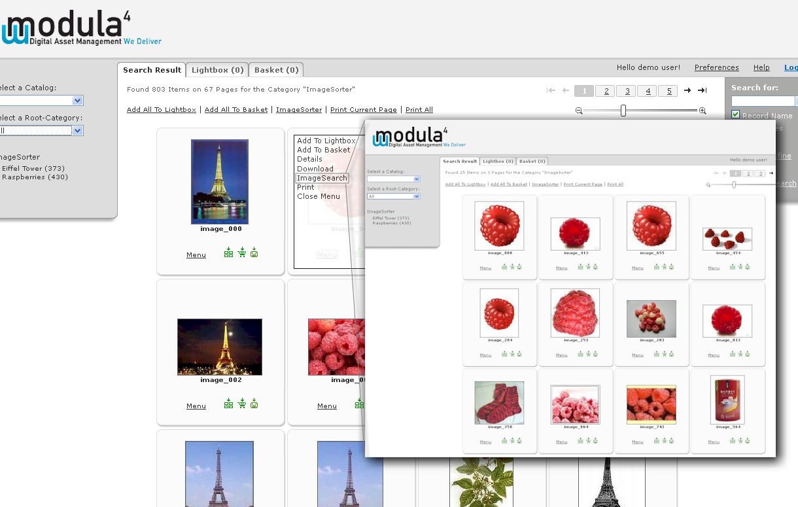Screen dimensions: 798x507
Task: Click the basket cart icon under Eiffel image_000
Action: [x=241, y=253]
